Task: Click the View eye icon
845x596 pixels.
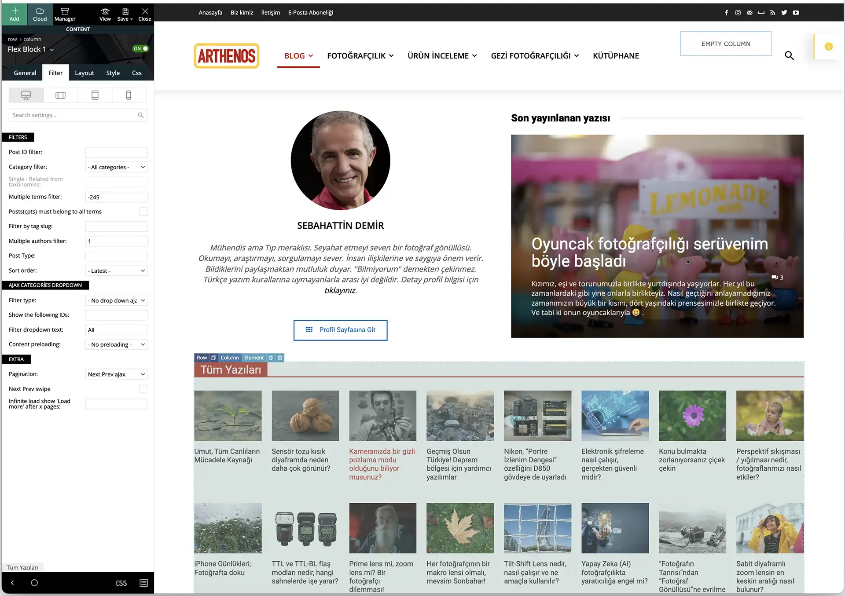Action: (x=105, y=11)
